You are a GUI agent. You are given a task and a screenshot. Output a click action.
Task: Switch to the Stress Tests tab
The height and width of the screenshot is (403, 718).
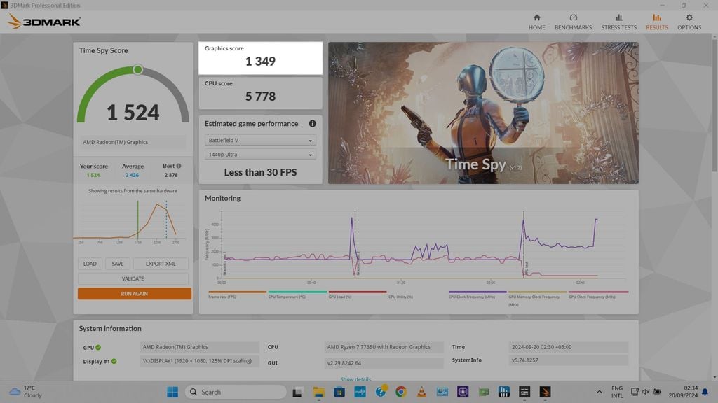618,22
